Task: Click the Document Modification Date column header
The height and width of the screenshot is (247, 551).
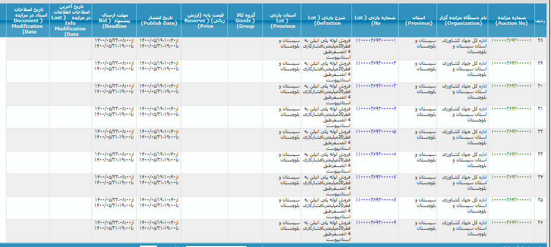Action: pos(27,20)
